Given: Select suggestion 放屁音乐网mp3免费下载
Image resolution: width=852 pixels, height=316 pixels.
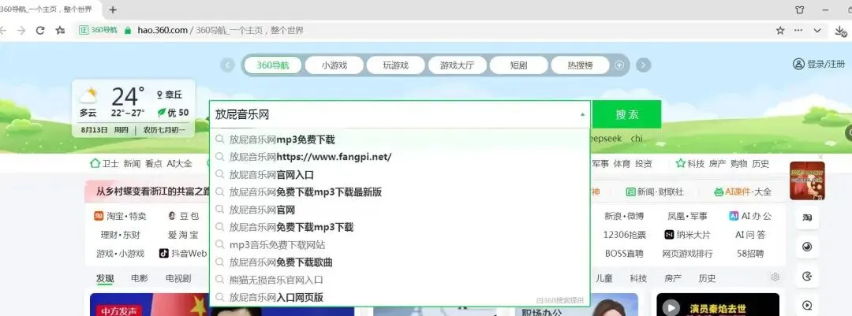Looking at the screenshot, I should [x=399, y=139].
